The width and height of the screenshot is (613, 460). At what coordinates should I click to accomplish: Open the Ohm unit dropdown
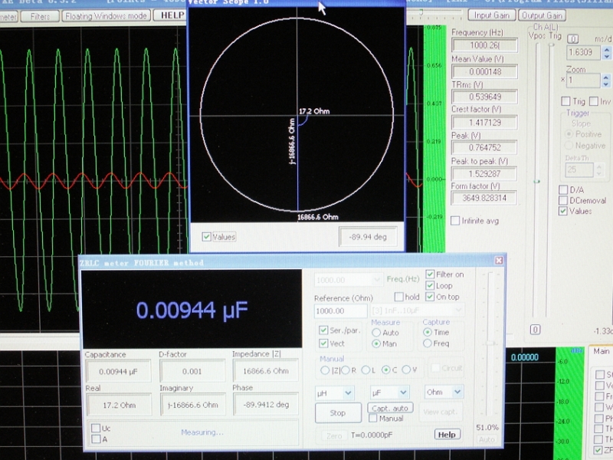point(457,392)
